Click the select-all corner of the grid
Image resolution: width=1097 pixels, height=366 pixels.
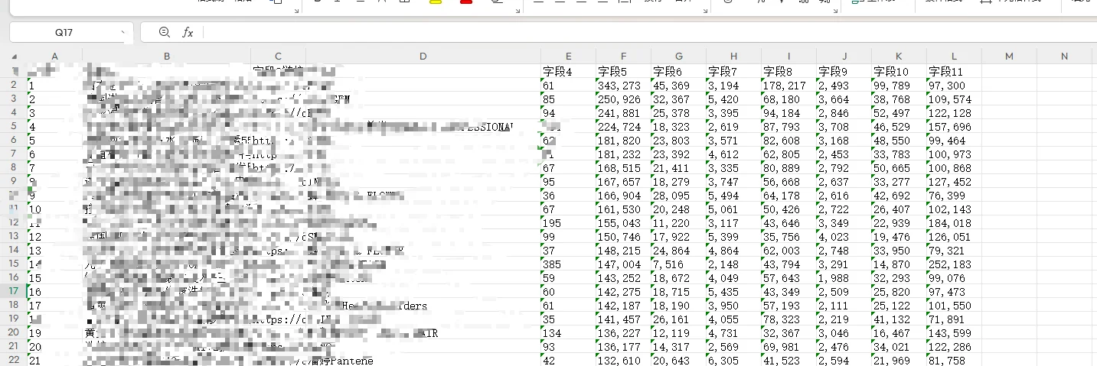pos(13,57)
